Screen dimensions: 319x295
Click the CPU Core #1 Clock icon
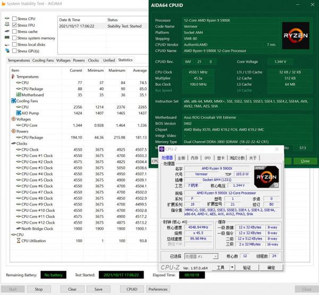click(19, 155)
